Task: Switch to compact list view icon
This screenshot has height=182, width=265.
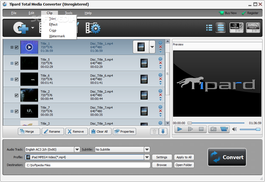Action: 221,28
